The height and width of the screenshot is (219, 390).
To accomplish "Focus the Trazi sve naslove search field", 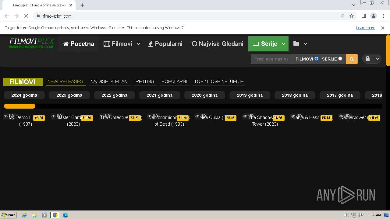I will pyautogui.click(x=271, y=59).
